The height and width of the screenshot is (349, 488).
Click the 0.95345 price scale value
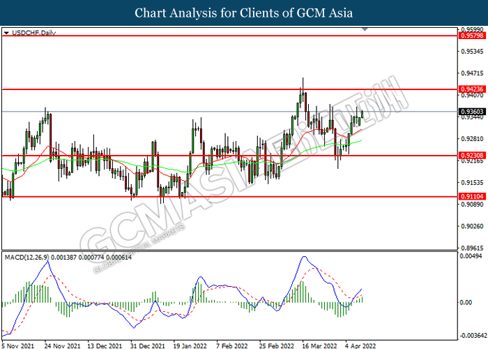[x=472, y=51]
